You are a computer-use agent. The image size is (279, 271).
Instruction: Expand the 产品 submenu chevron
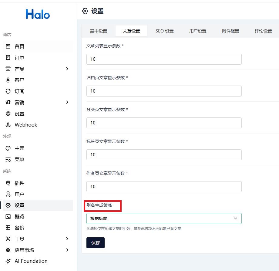click(x=67, y=69)
